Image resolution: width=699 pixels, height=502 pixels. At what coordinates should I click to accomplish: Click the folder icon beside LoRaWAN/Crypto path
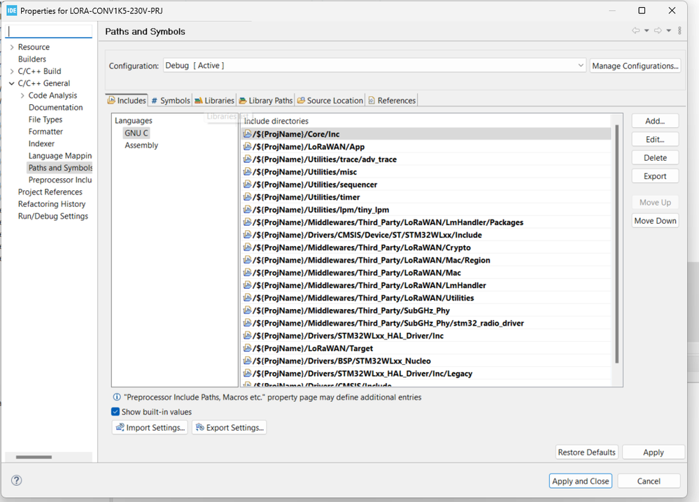(247, 248)
